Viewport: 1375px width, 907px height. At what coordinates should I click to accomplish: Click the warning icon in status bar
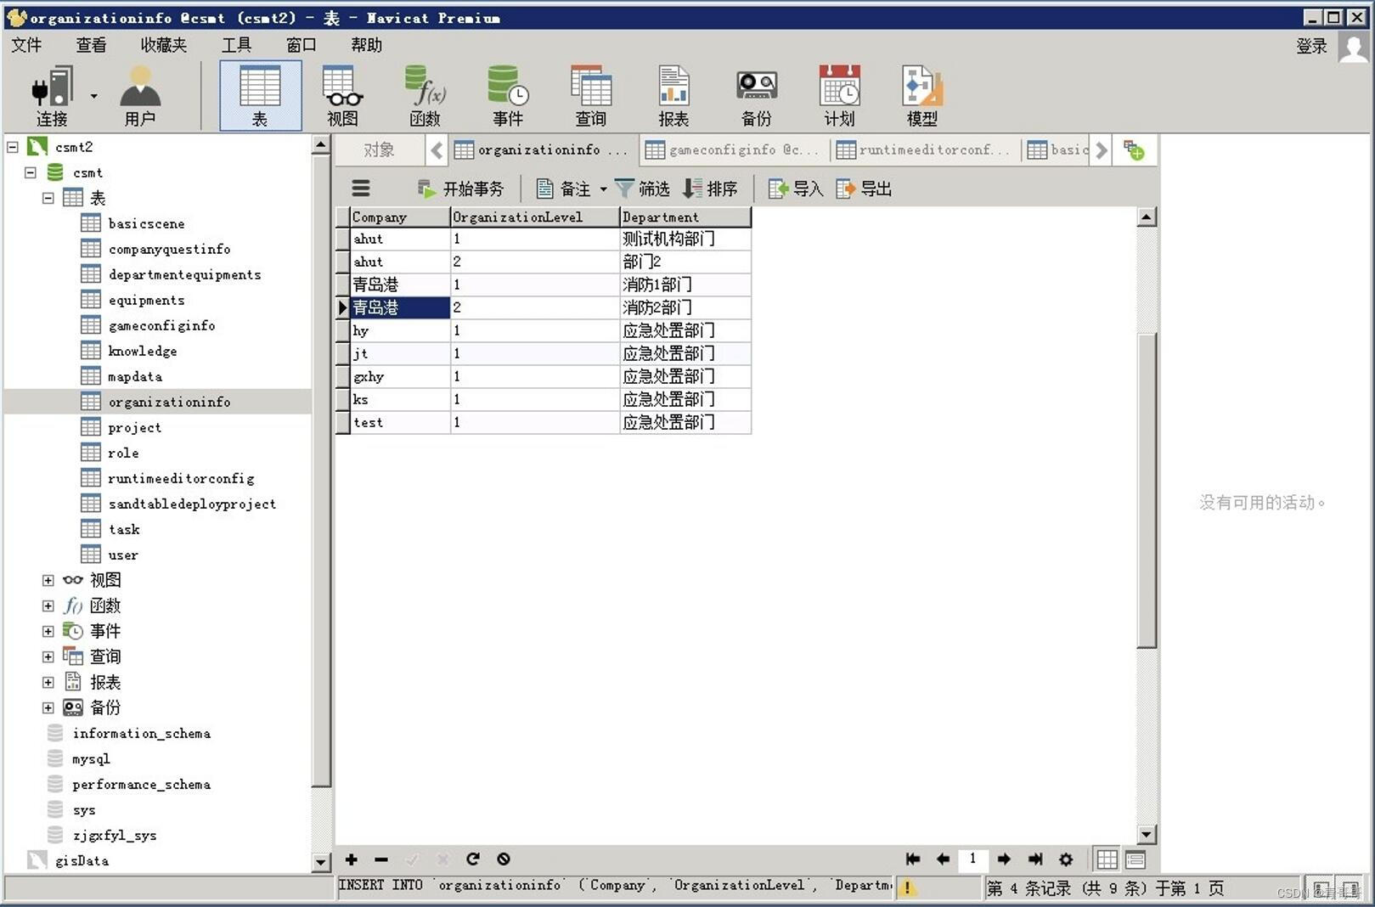[x=907, y=887]
